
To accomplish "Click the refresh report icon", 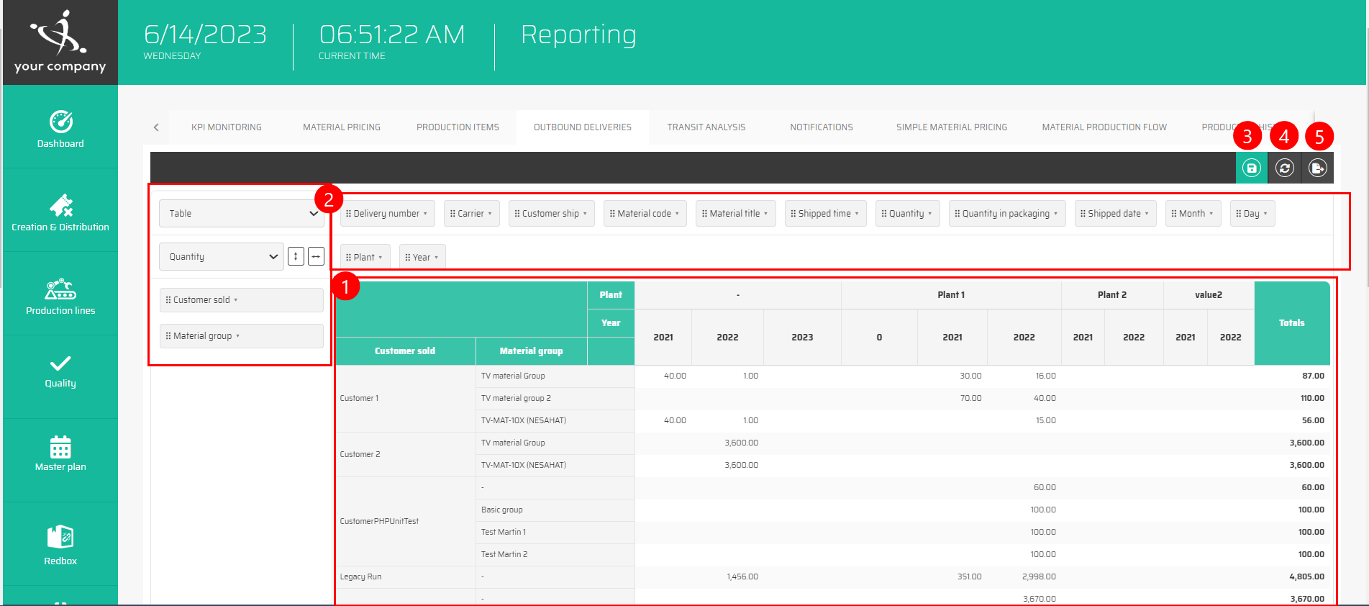I will click(x=1285, y=168).
